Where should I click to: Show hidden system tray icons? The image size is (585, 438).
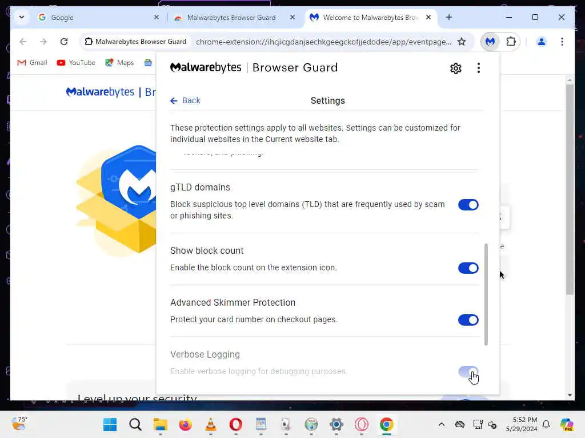tap(442, 424)
